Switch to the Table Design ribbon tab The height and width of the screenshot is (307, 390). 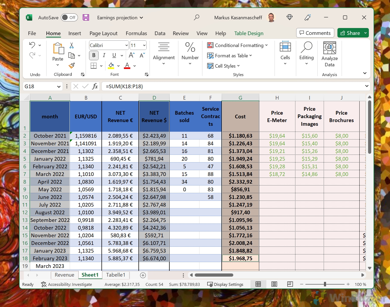click(249, 33)
